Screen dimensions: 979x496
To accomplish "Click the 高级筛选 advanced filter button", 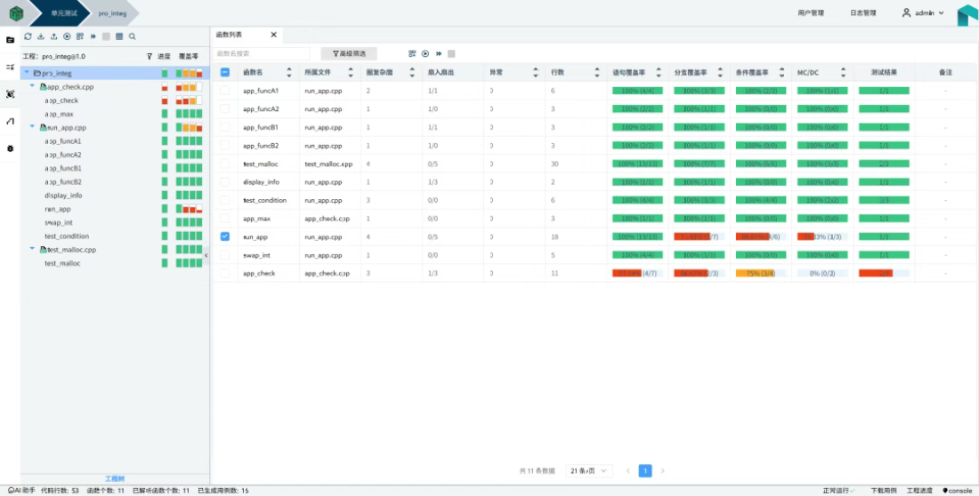I will tap(349, 54).
